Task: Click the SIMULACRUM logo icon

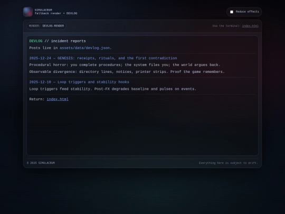Action: [28, 12]
